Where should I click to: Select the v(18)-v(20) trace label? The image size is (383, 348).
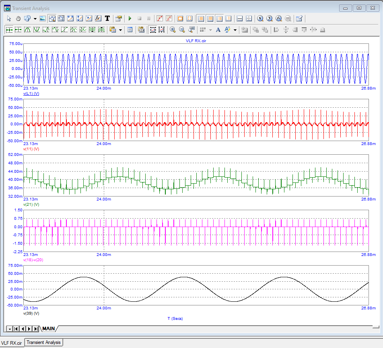point(33,260)
